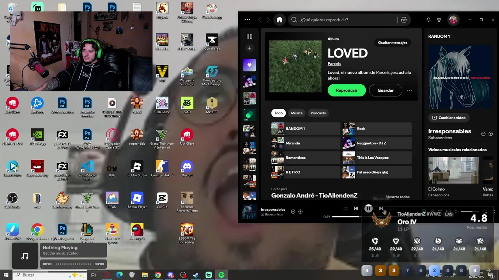The height and width of the screenshot is (280, 499).
Task: Add Irresponsables via plus in right panel
Action: click(490, 134)
